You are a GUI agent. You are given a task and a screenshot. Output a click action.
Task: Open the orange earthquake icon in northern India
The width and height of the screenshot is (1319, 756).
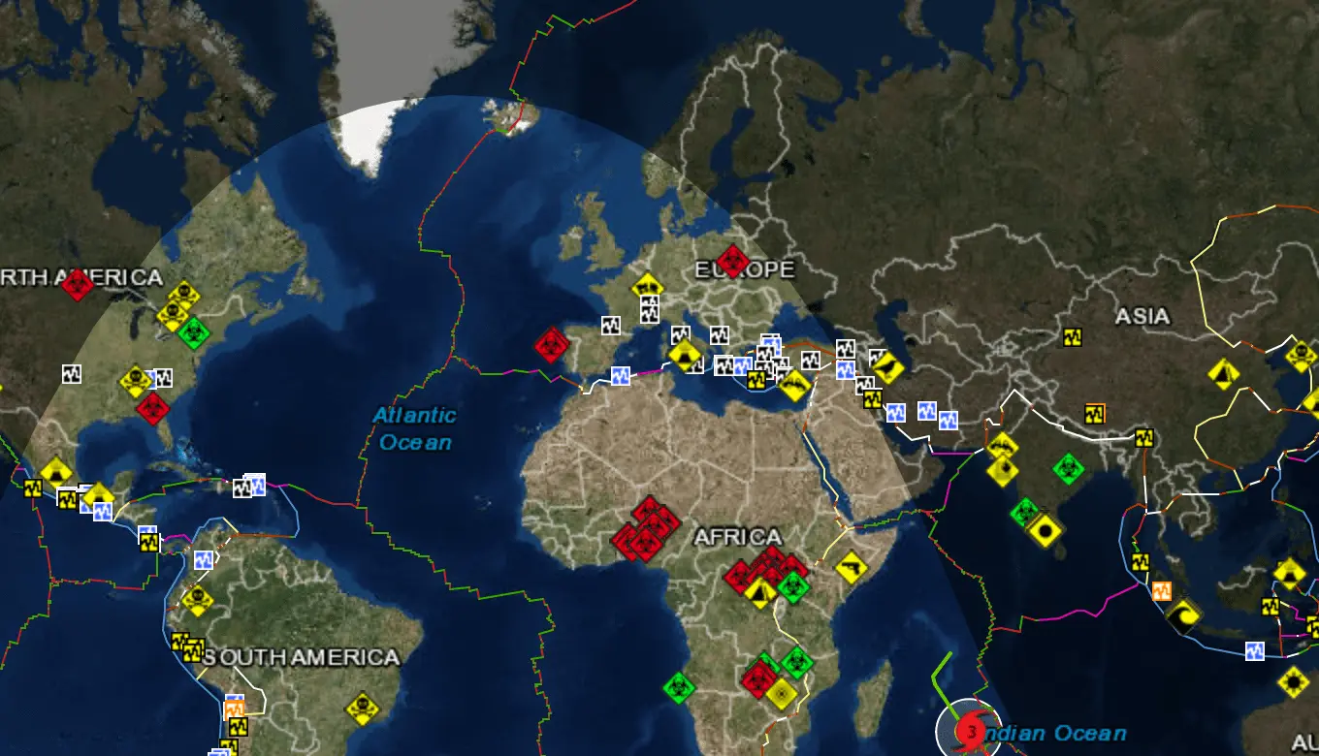1095,414
